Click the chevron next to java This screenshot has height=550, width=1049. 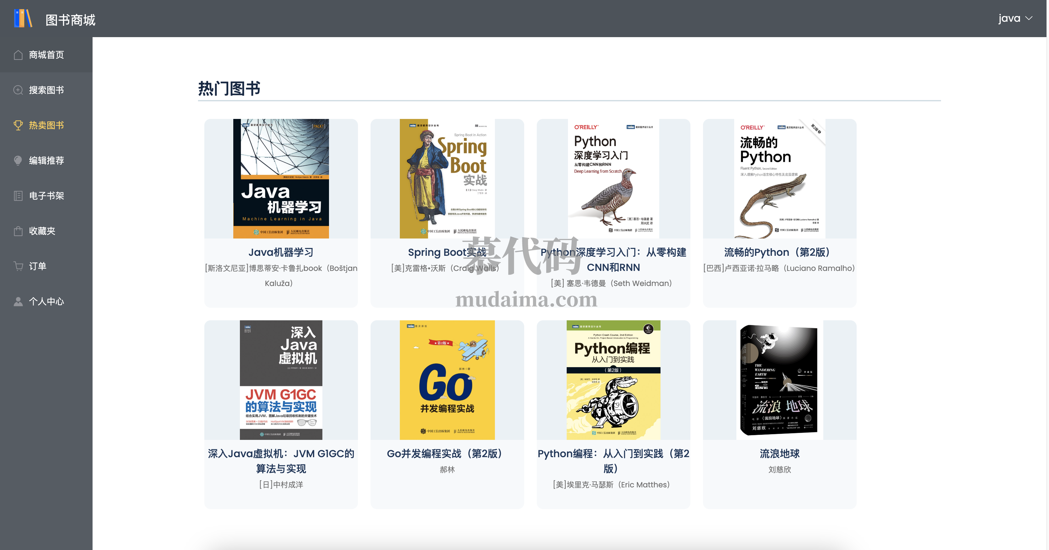[1029, 18]
